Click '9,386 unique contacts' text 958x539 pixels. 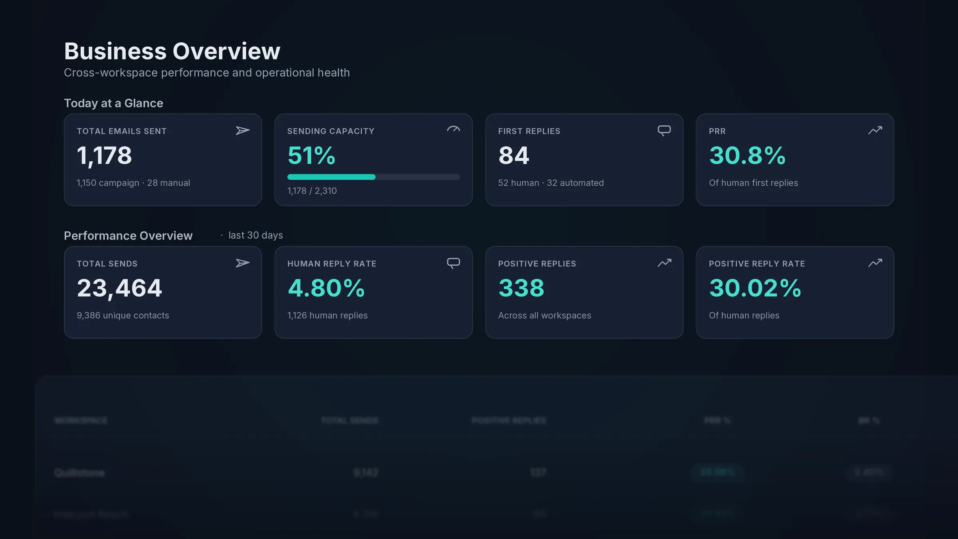tap(123, 315)
